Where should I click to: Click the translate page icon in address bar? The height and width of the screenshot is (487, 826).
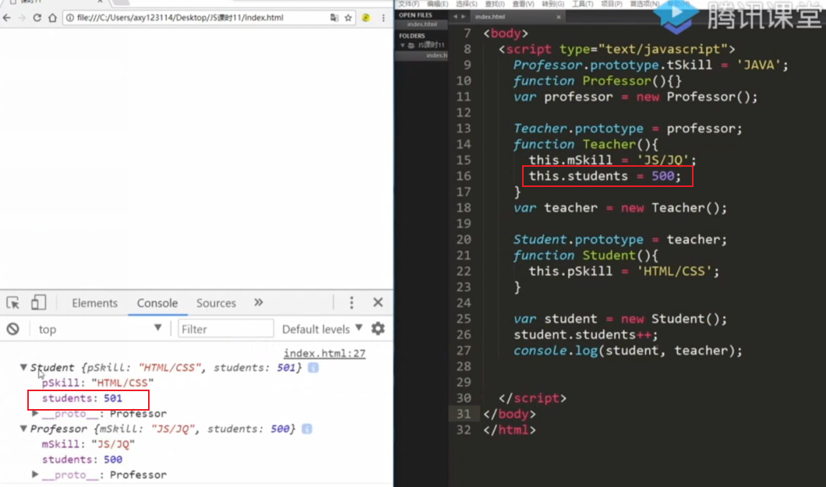tap(334, 17)
